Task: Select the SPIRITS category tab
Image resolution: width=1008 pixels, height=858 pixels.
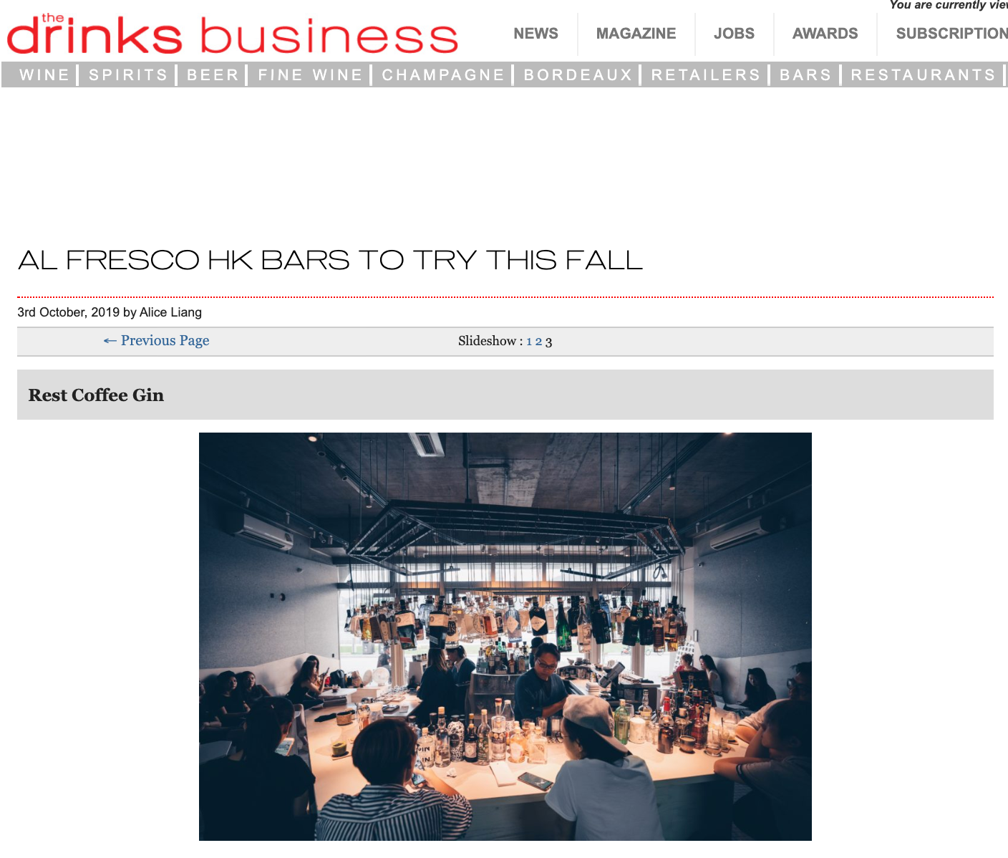Action: [x=128, y=74]
